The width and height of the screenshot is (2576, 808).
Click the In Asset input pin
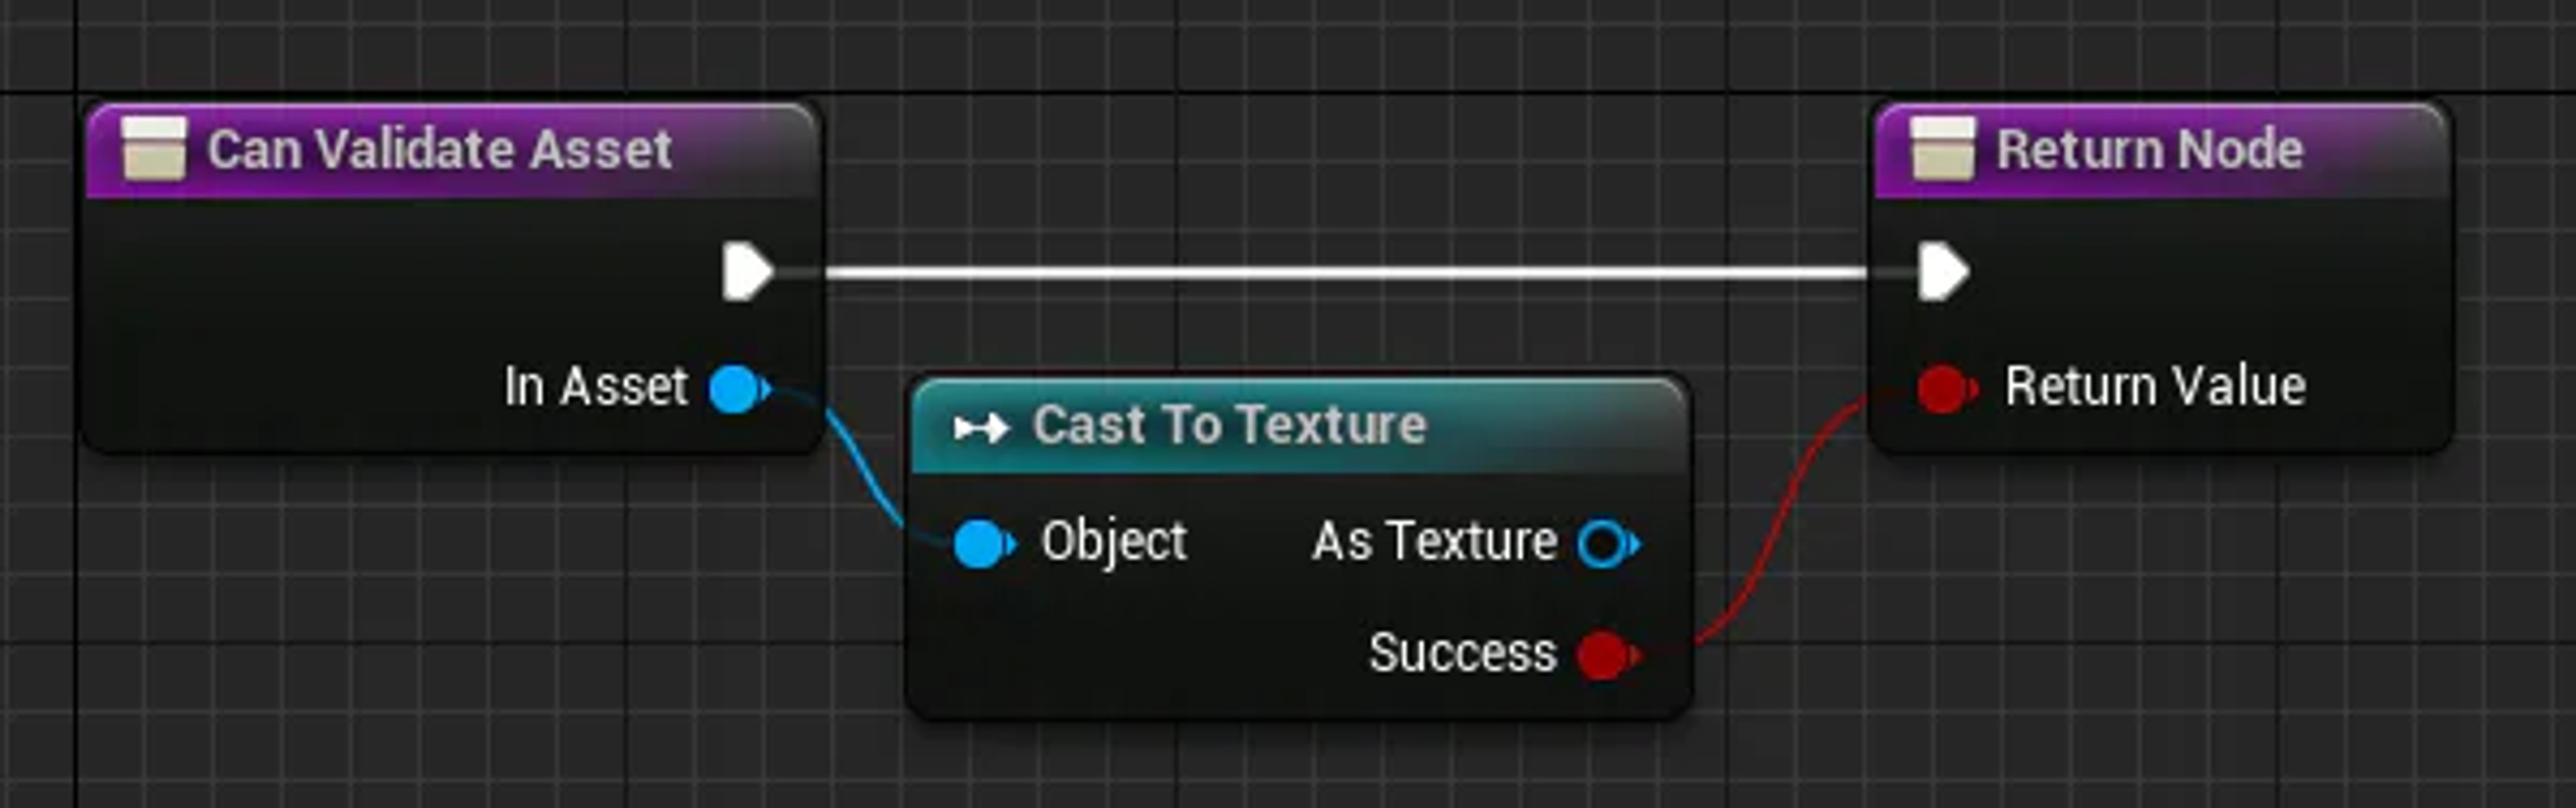coord(735,389)
